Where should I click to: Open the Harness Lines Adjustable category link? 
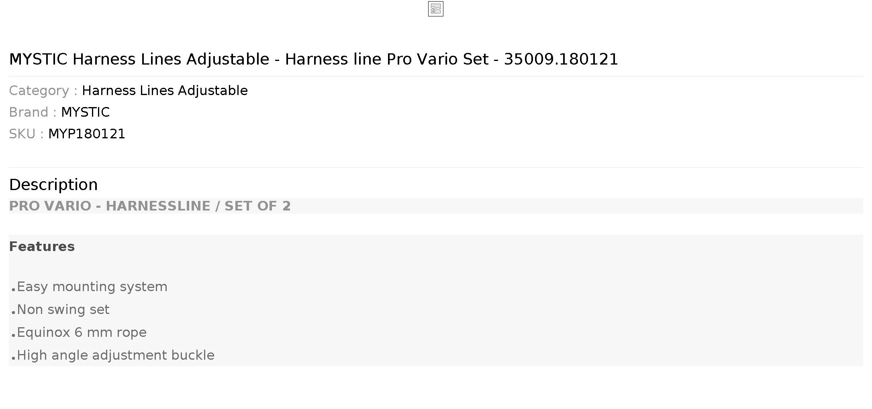point(165,91)
